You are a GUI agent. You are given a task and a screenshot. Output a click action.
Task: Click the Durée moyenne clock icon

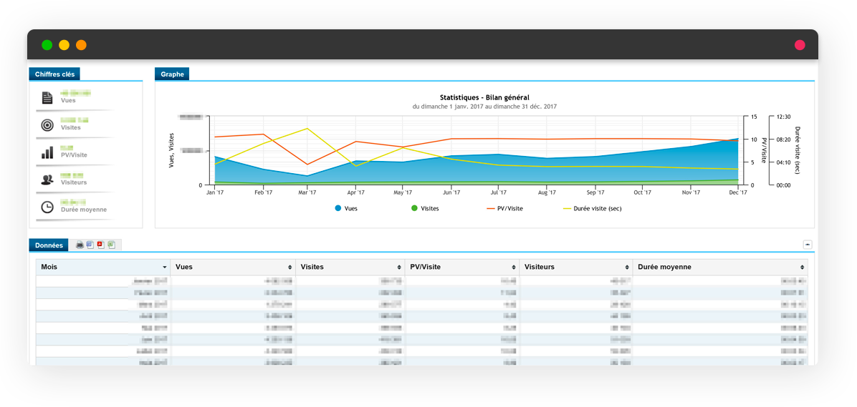tap(47, 207)
